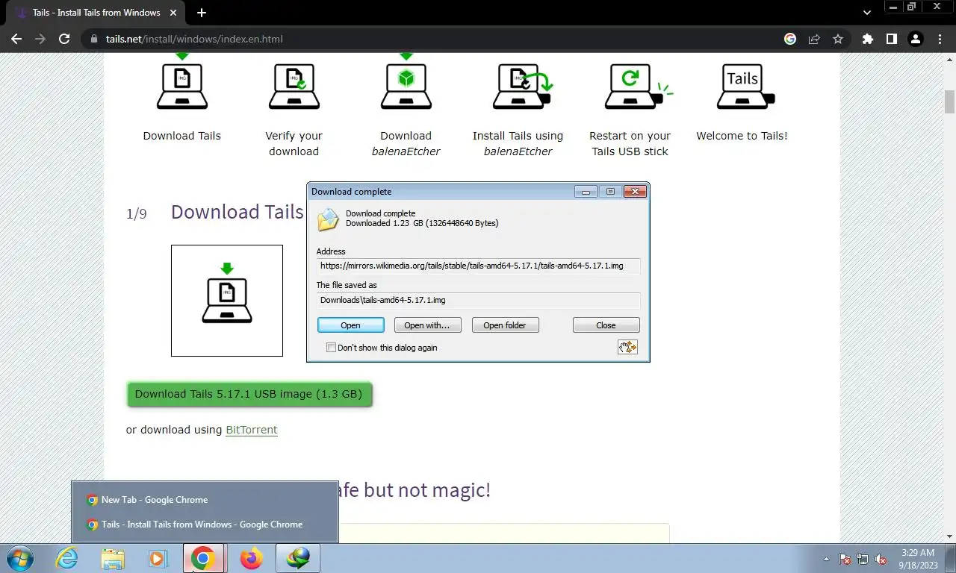
Task: Bookmark this page with the star icon
Action: [838, 39]
